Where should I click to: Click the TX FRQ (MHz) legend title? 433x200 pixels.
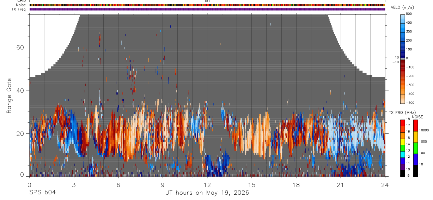[x=402, y=112]
